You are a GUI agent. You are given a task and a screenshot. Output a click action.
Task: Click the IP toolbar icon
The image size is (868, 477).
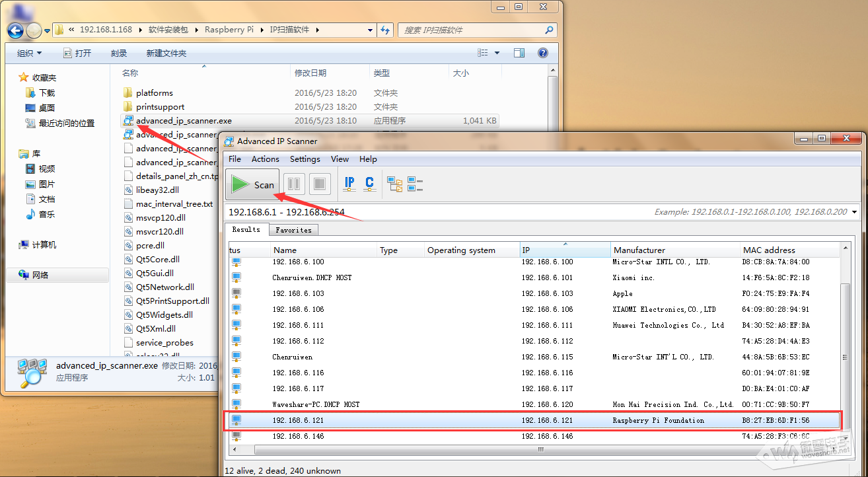[x=349, y=184]
